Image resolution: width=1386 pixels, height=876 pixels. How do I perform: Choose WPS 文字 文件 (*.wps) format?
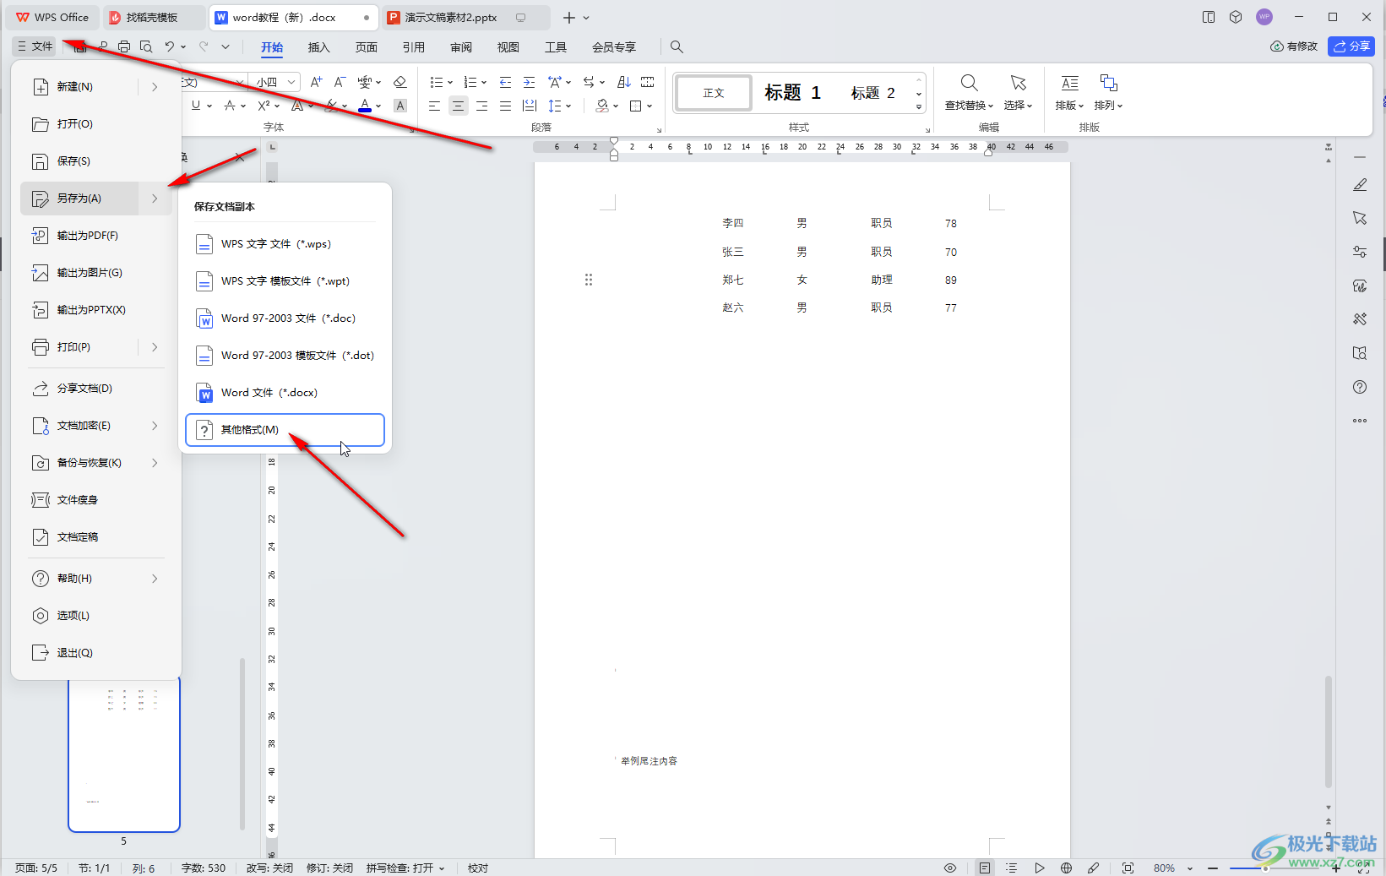click(285, 243)
